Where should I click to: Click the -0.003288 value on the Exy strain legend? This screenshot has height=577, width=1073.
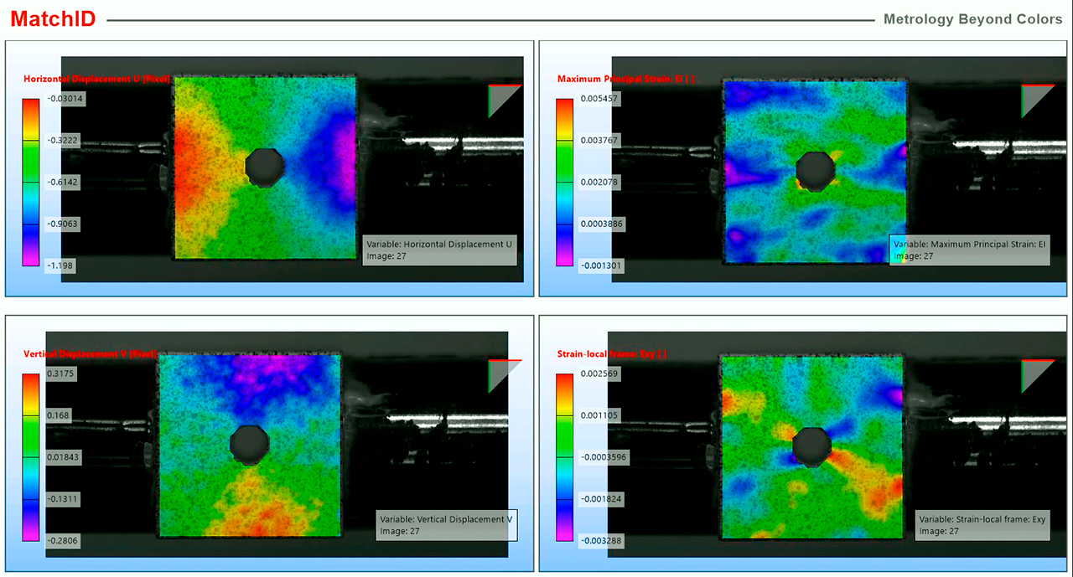[600, 541]
